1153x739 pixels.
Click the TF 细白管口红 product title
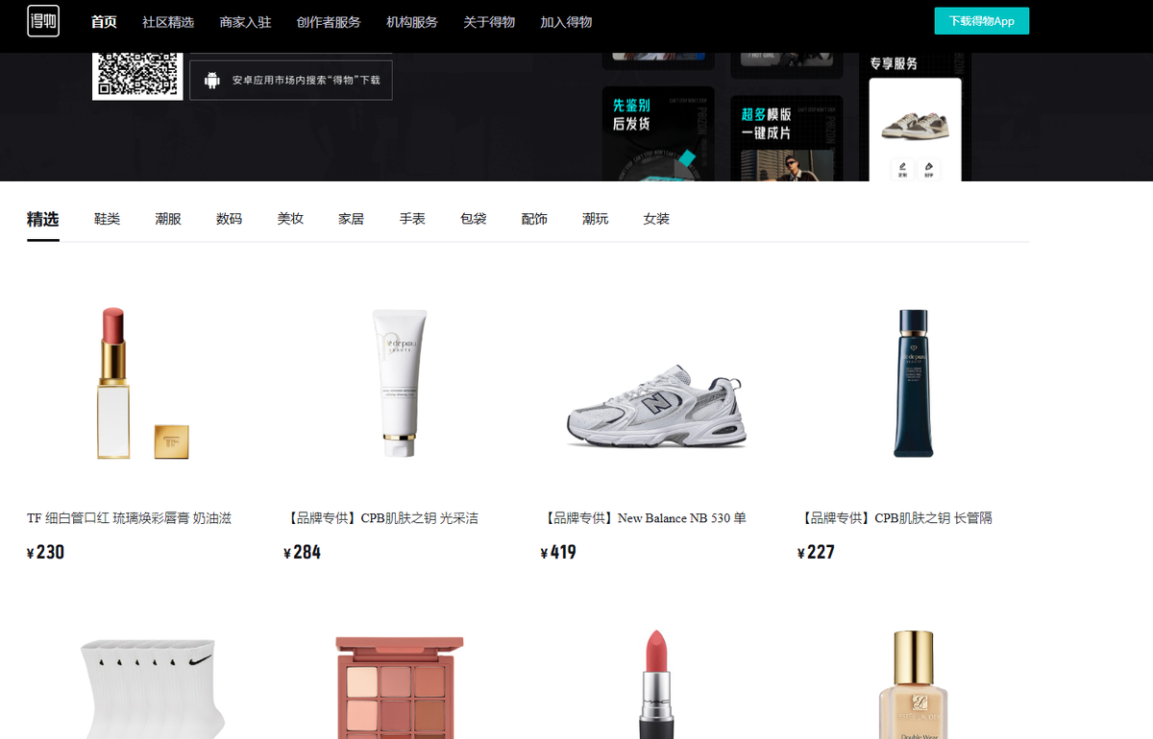pos(129,518)
